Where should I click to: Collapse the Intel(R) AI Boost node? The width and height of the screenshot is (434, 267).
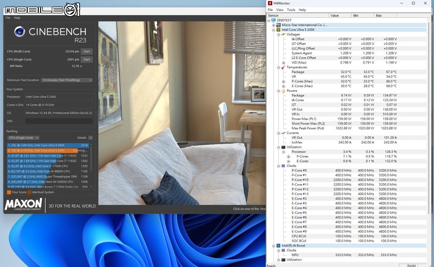(273, 246)
